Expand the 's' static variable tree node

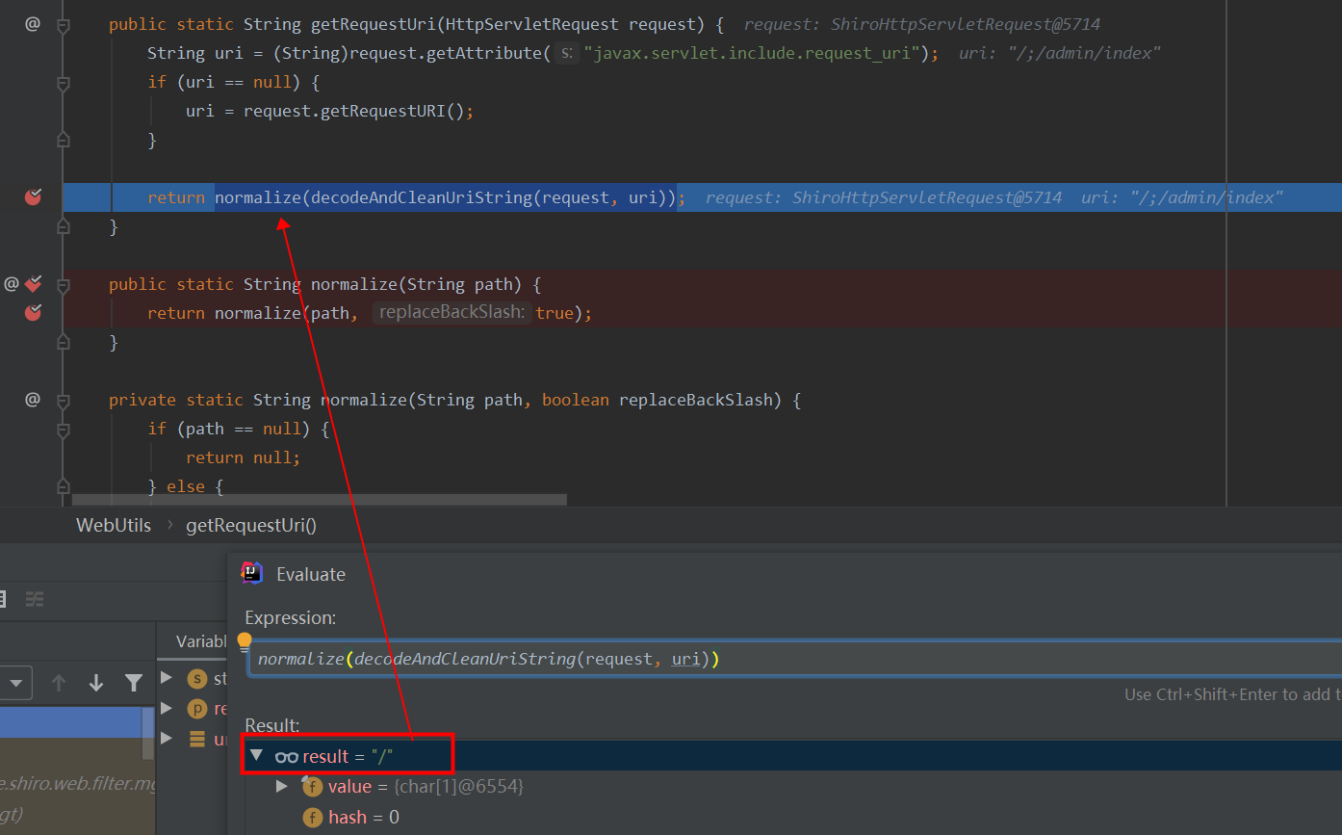[x=168, y=678]
